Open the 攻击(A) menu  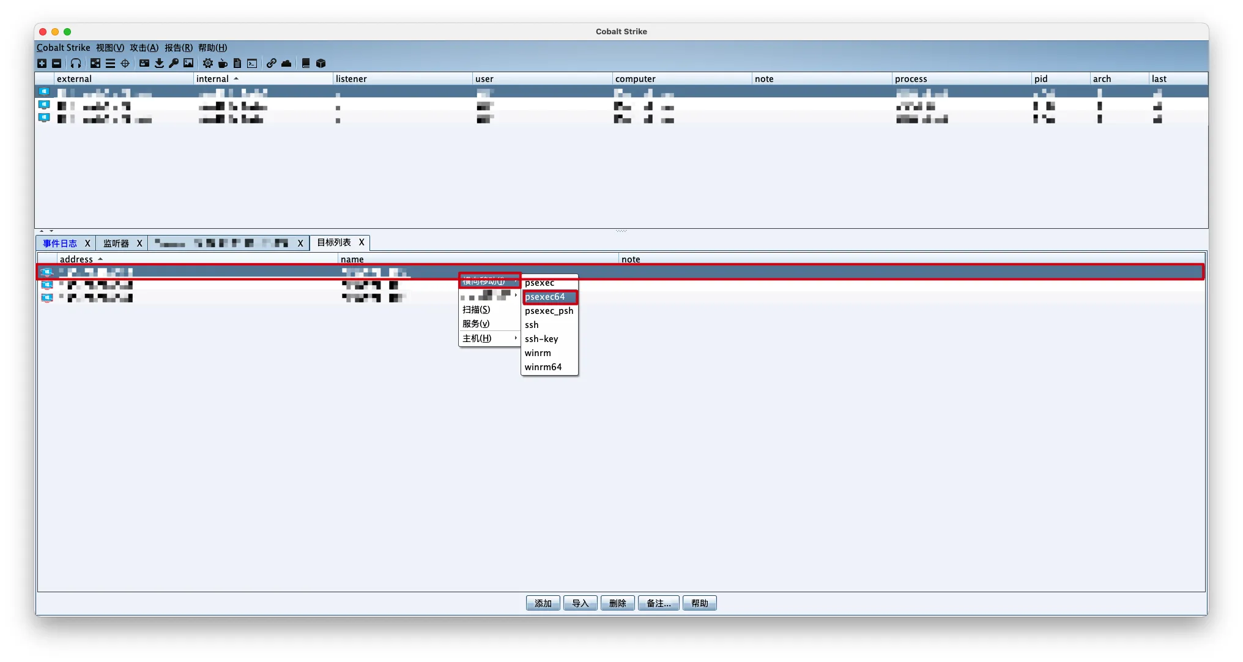coord(144,48)
